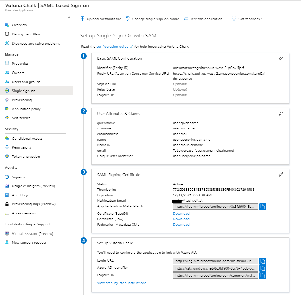This screenshot has width=301, height=295.
Task: Copy the App Federation Metadata Url
Action: click(262, 207)
